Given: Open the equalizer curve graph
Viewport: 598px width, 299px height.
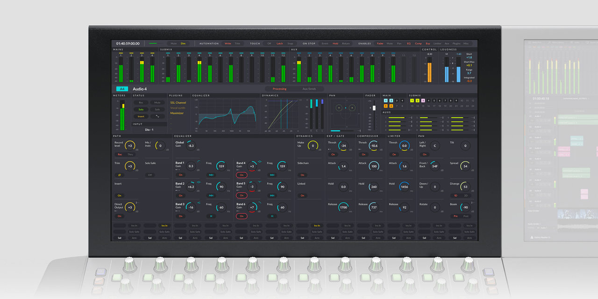Looking at the screenshot, I should pos(227,114).
